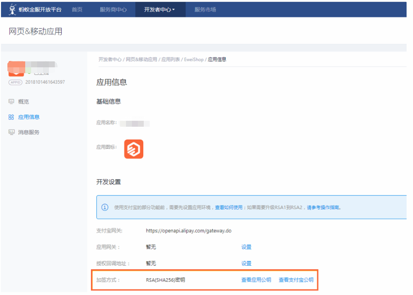Open the 请参考操作指南 link
The height and width of the screenshot is (295, 413).
323,208
